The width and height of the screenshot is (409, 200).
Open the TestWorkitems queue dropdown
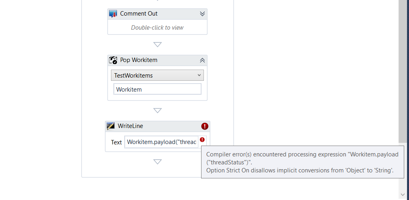pyautogui.click(x=157, y=75)
